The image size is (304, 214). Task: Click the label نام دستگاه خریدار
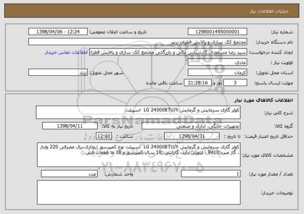click(x=274, y=42)
